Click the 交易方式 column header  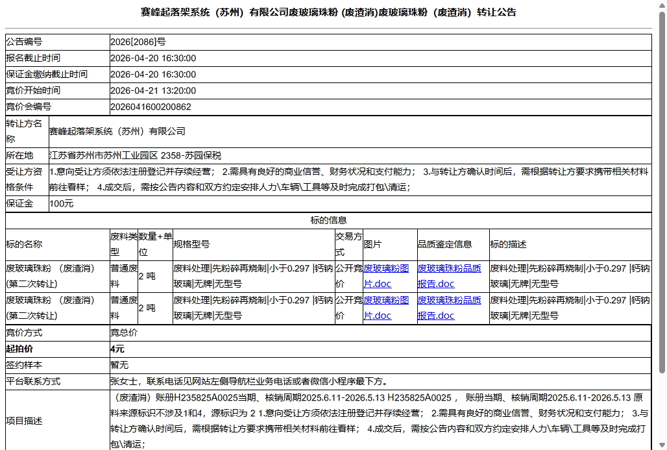pos(349,244)
